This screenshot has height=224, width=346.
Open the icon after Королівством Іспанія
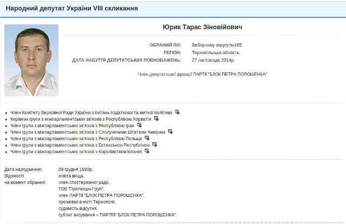pos(147,151)
